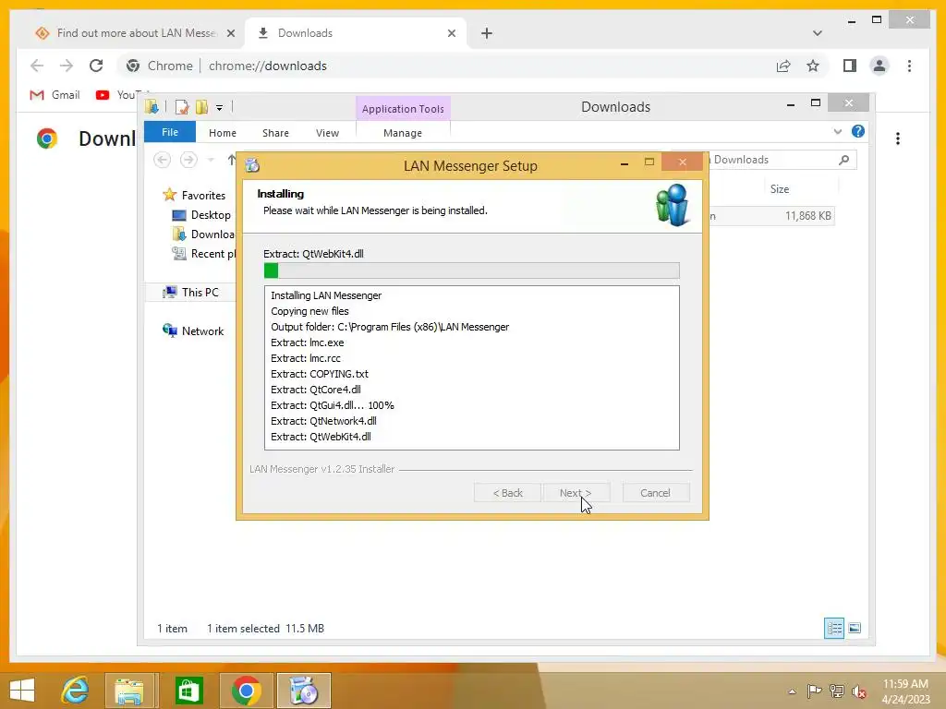
Task: Select This PC in the navigation pane
Action: (190, 293)
